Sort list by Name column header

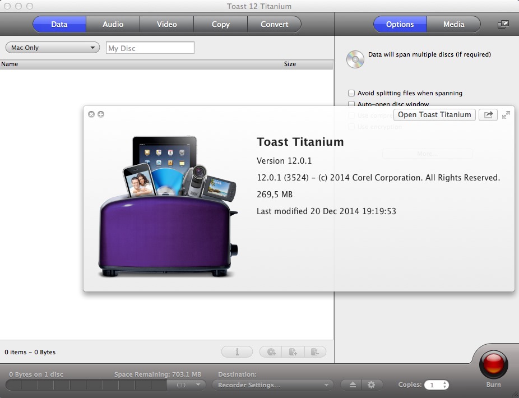(10, 64)
